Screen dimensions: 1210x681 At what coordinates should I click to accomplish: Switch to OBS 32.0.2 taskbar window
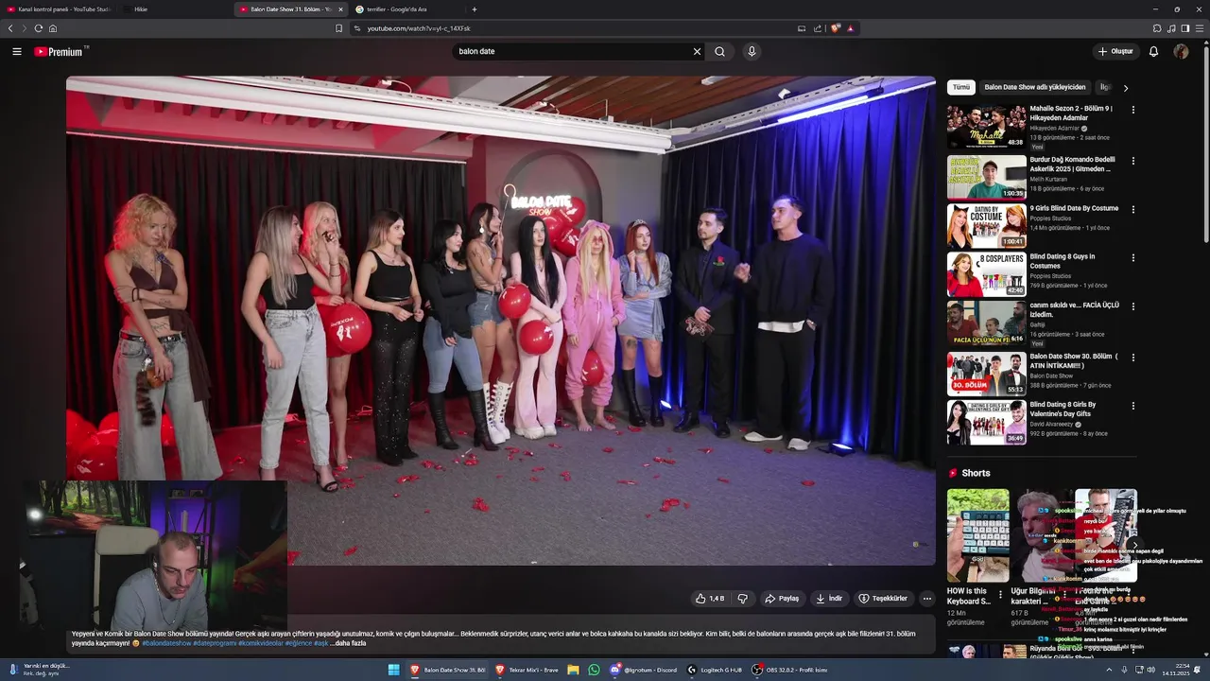(790, 670)
